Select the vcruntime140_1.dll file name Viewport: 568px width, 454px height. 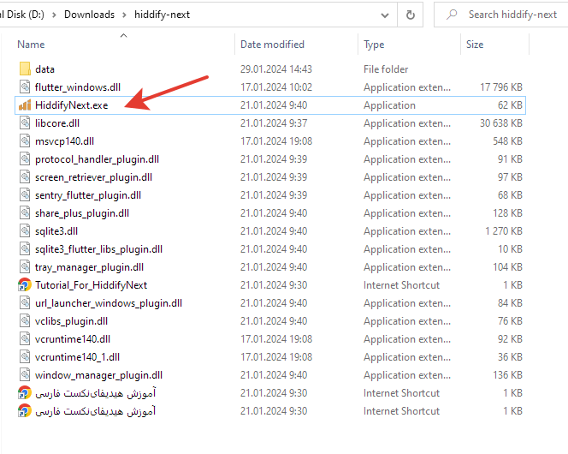(x=77, y=357)
